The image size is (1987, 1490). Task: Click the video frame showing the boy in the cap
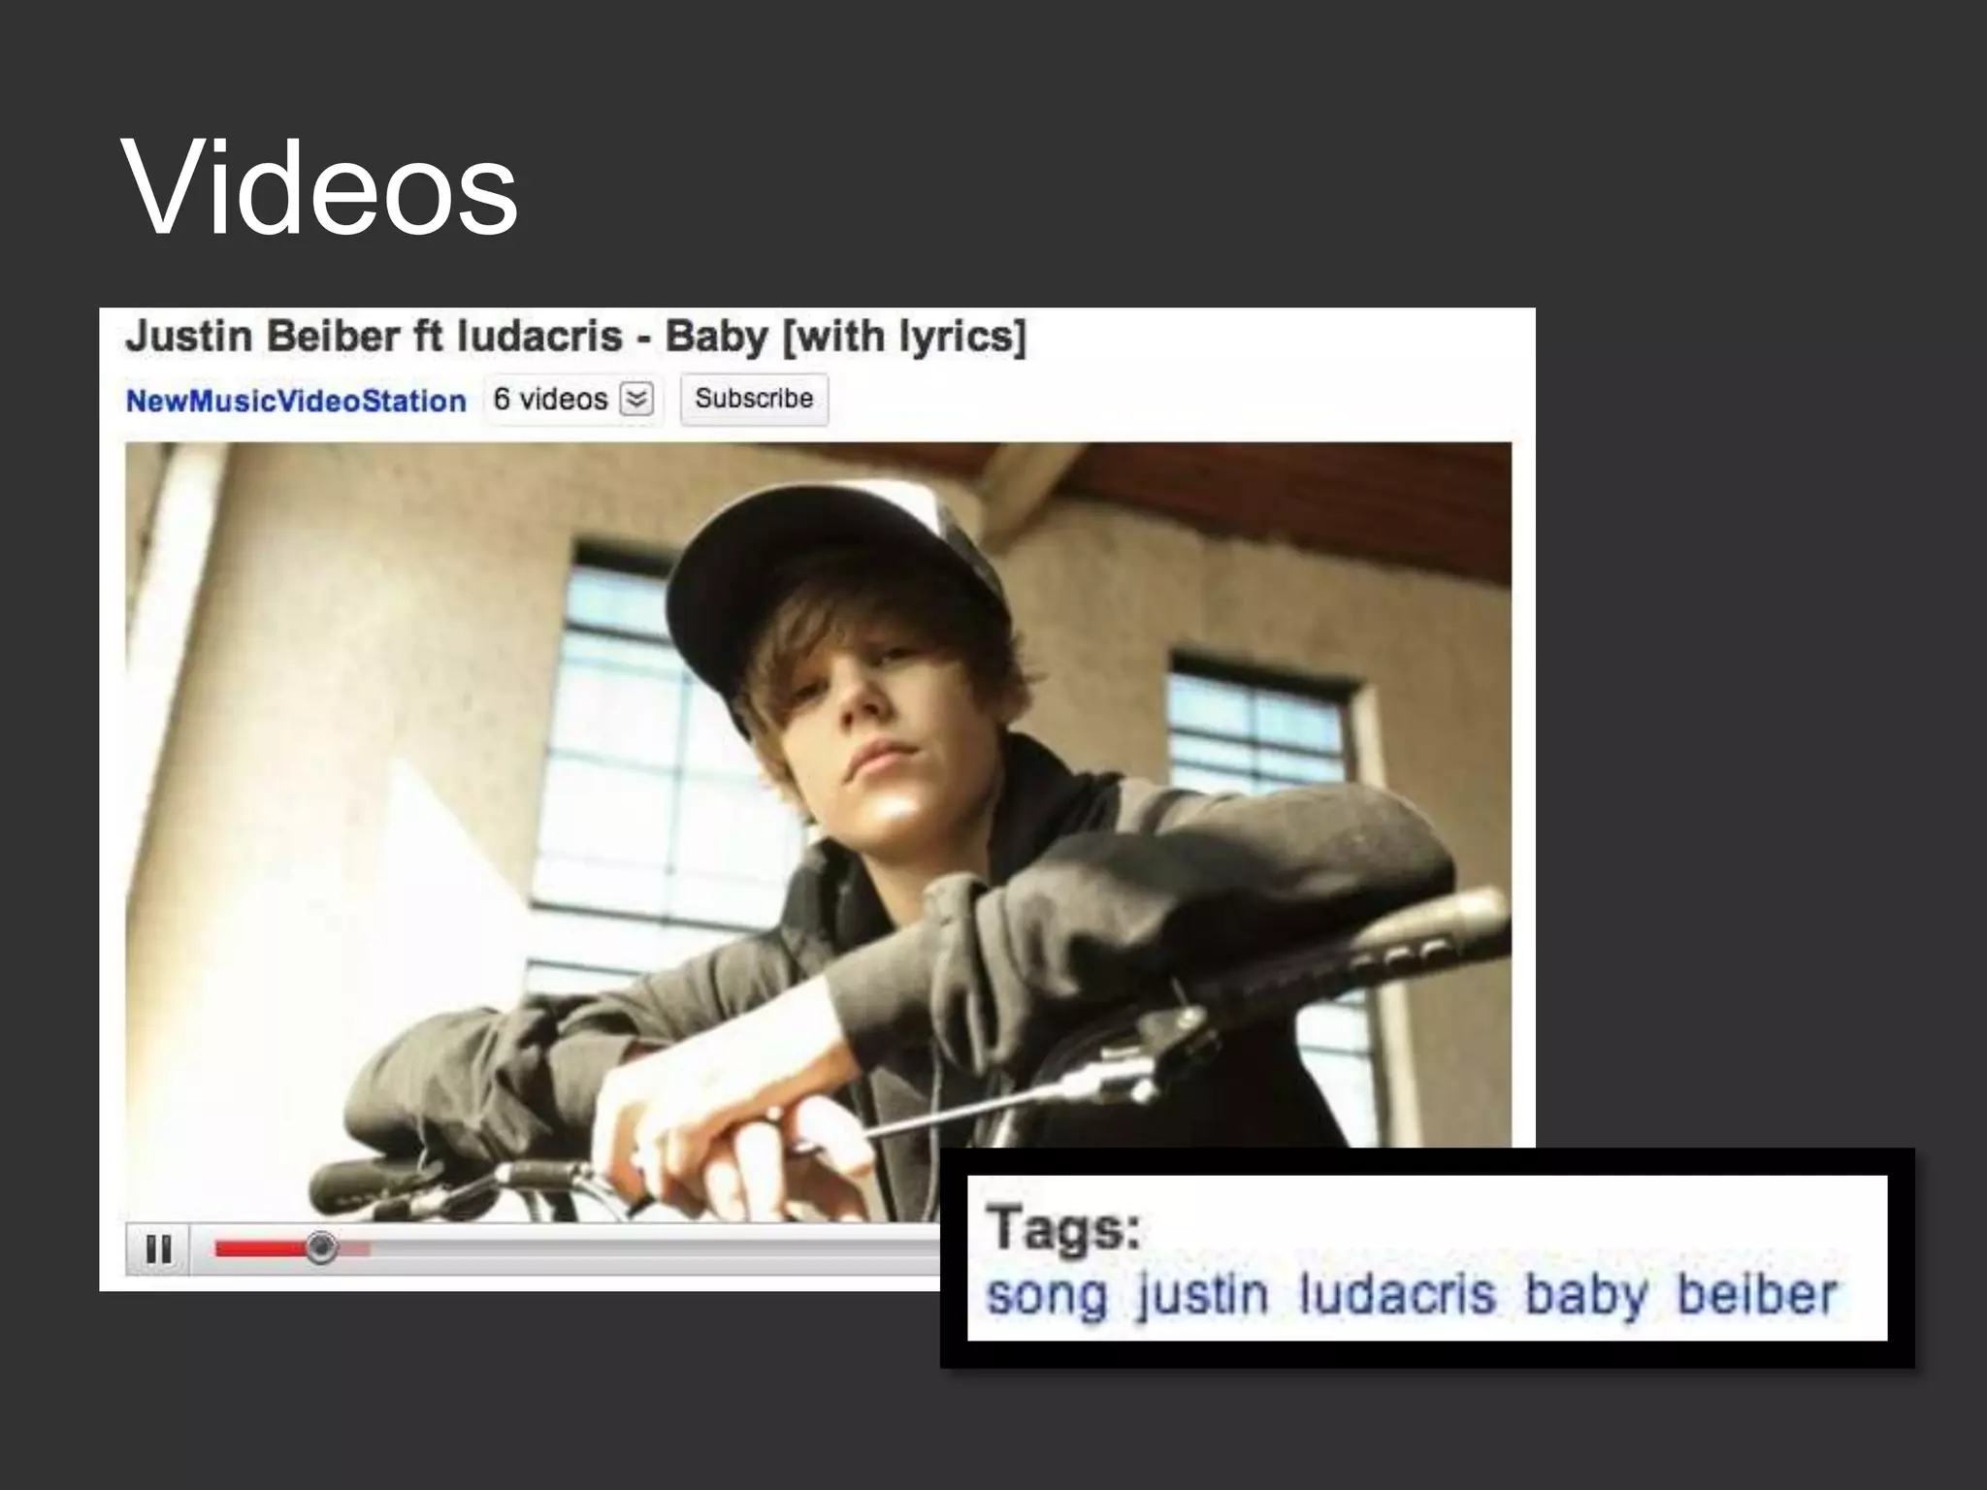818,831
